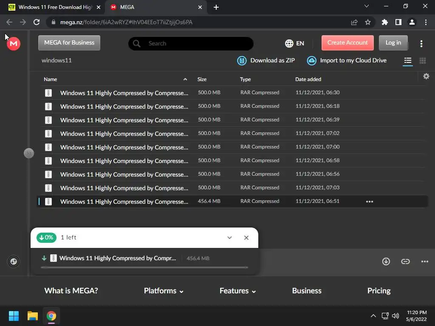
Task: Click RAR icon of the 06:51 file row
Action: (x=48, y=202)
